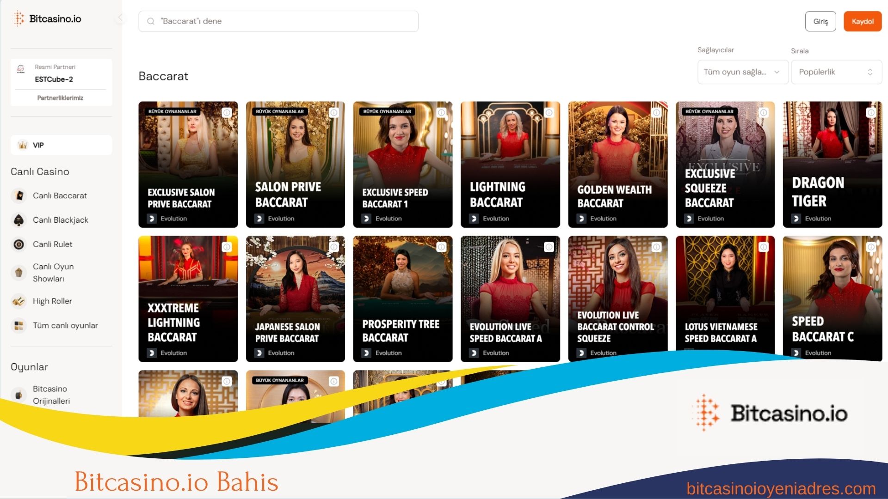Show info for Exclusive Squeeze Baccarat
The image size is (888, 499).
point(764,112)
